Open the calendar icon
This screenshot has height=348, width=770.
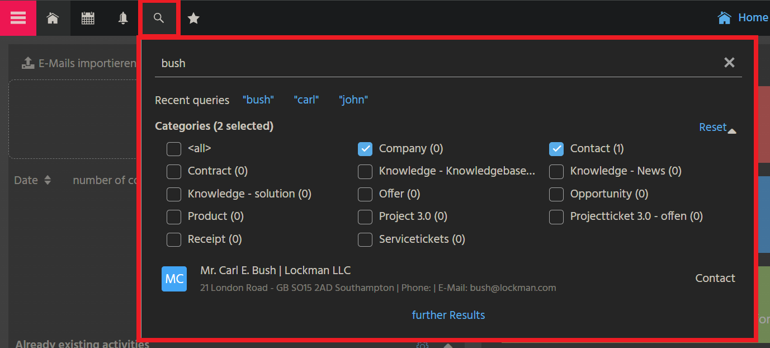[88, 18]
